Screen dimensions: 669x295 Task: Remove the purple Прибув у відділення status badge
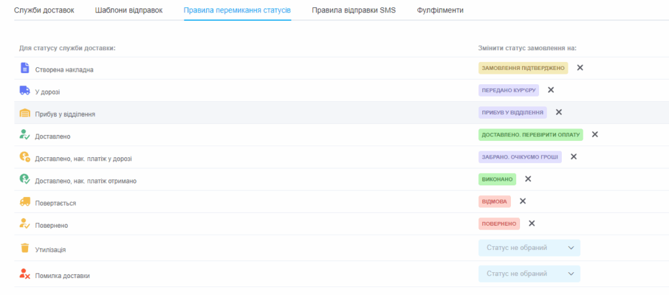point(559,112)
